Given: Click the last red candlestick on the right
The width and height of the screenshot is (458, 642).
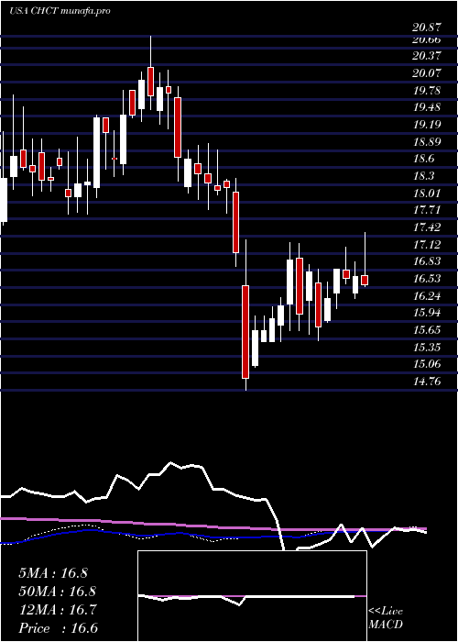Looking at the screenshot, I should tap(365, 280).
